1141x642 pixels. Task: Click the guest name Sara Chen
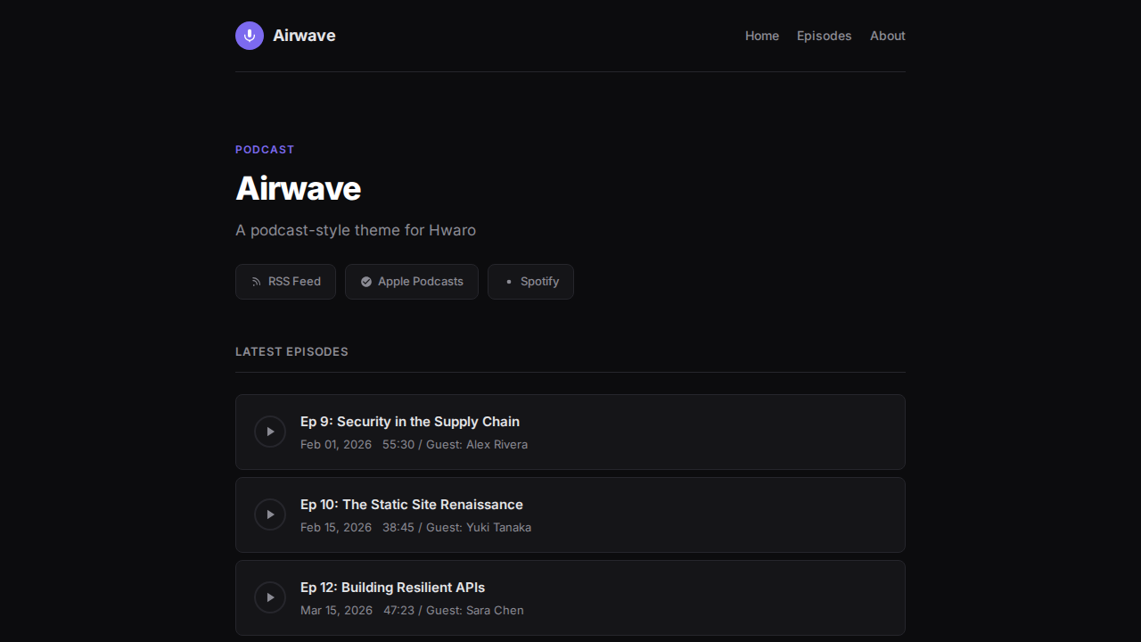495,610
